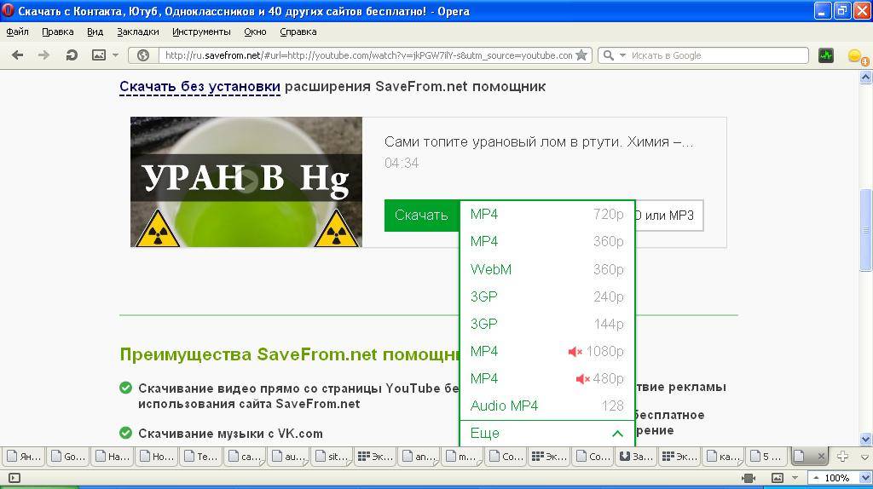Viewport: 873px width, 489px height.
Task: Open the closed tabs list arrow
Action: (x=864, y=457)
